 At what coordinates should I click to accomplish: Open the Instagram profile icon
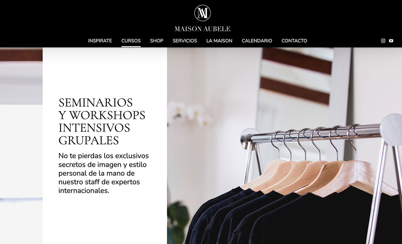click(x=383, y=41)
